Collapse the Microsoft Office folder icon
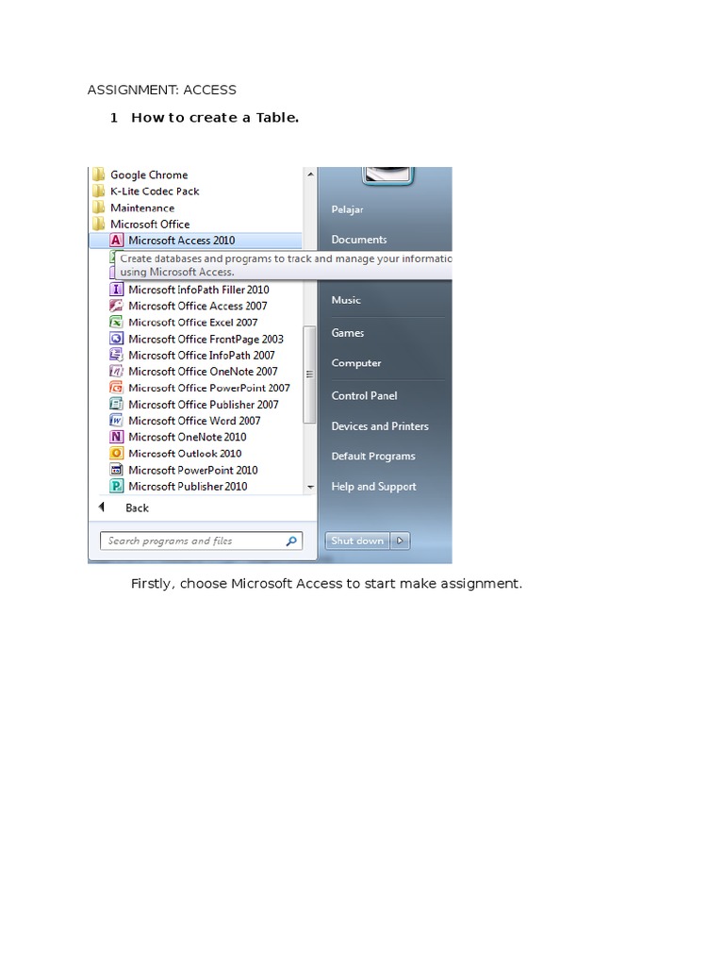This screenshot has height=966, width=724. [98, 224]
